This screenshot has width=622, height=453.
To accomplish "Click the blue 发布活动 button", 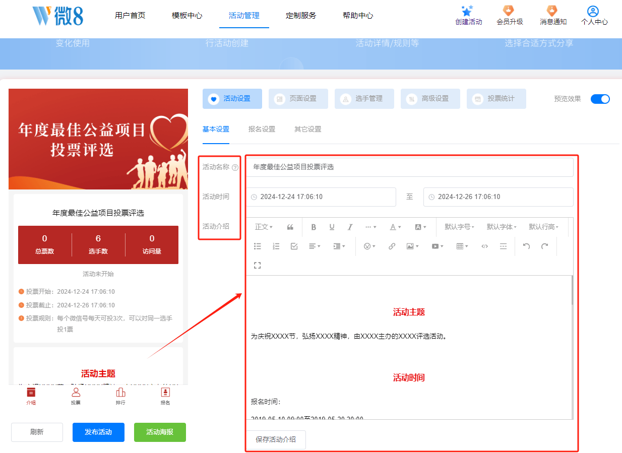I will (x=98, y=432).
